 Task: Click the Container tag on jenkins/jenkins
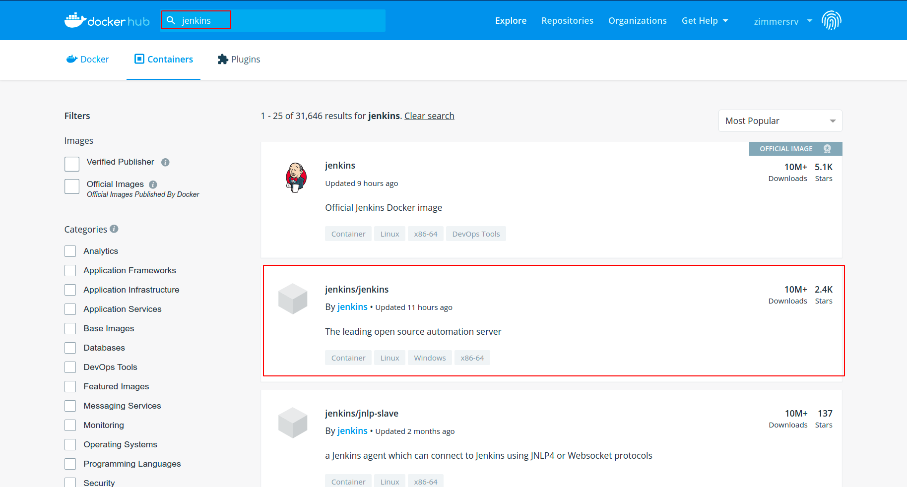tap(348, 358)
